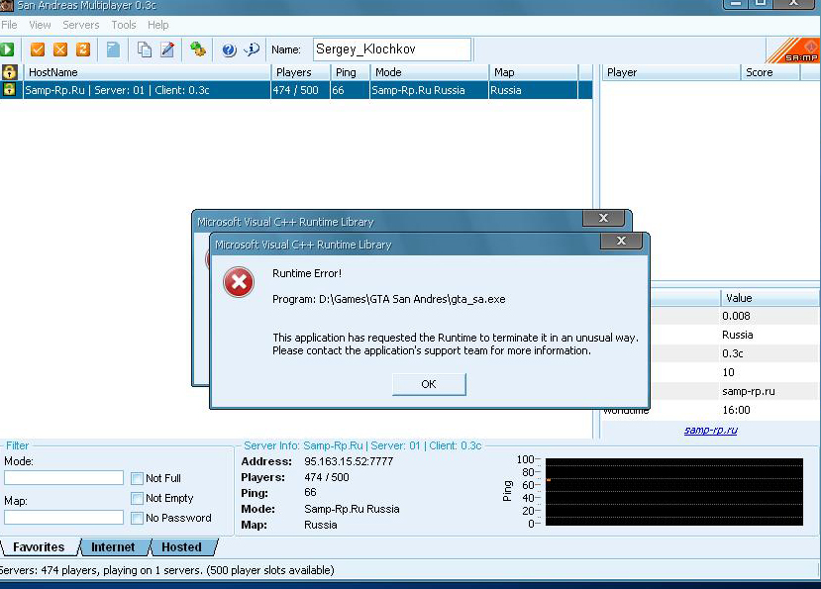Switch to the Favorites tab
Viewport: 821px width, 589px height.
(x=39, y=547)
